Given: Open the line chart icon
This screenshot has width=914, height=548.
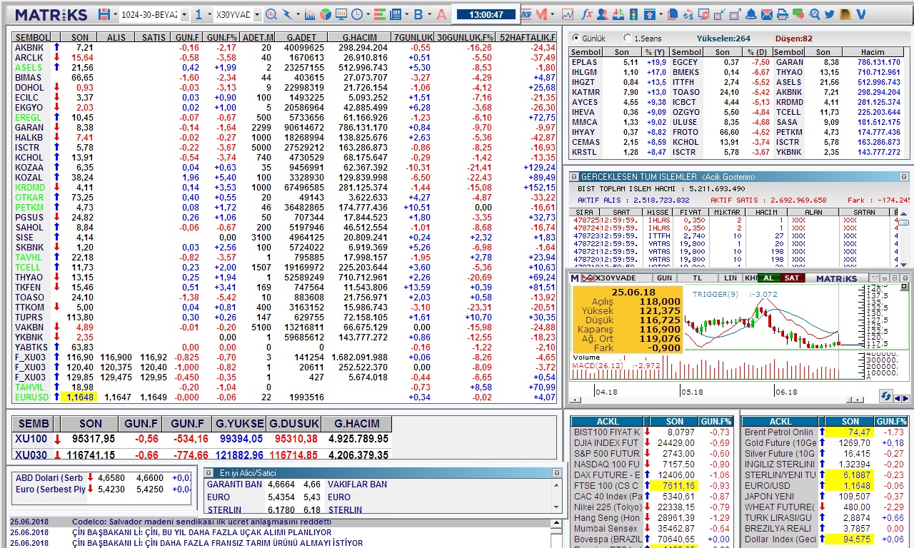Looking at the screenshot, I should [x=568, y=14].
